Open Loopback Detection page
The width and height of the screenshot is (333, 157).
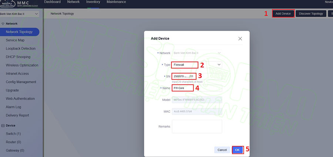21,48
